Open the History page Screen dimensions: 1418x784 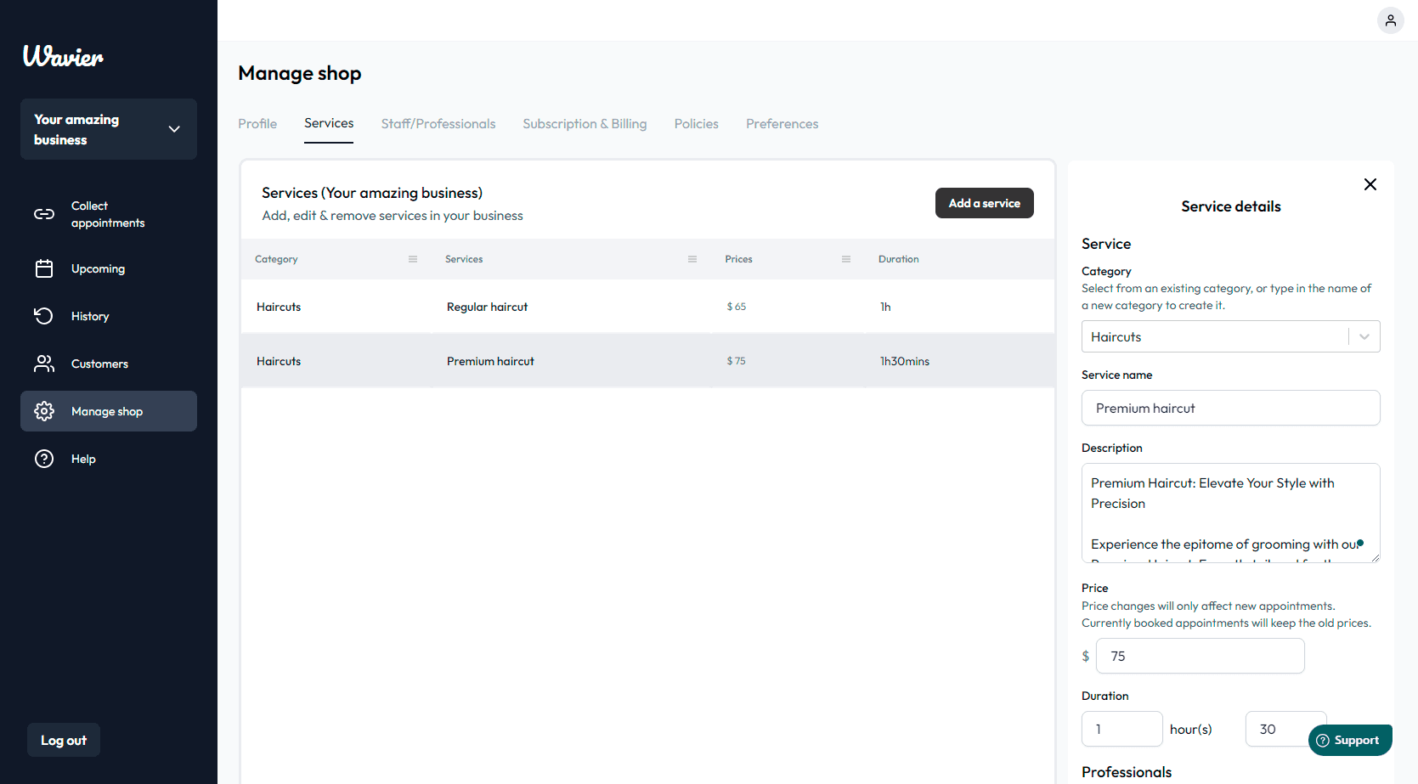pyautogui.click(x=109, y=316)
